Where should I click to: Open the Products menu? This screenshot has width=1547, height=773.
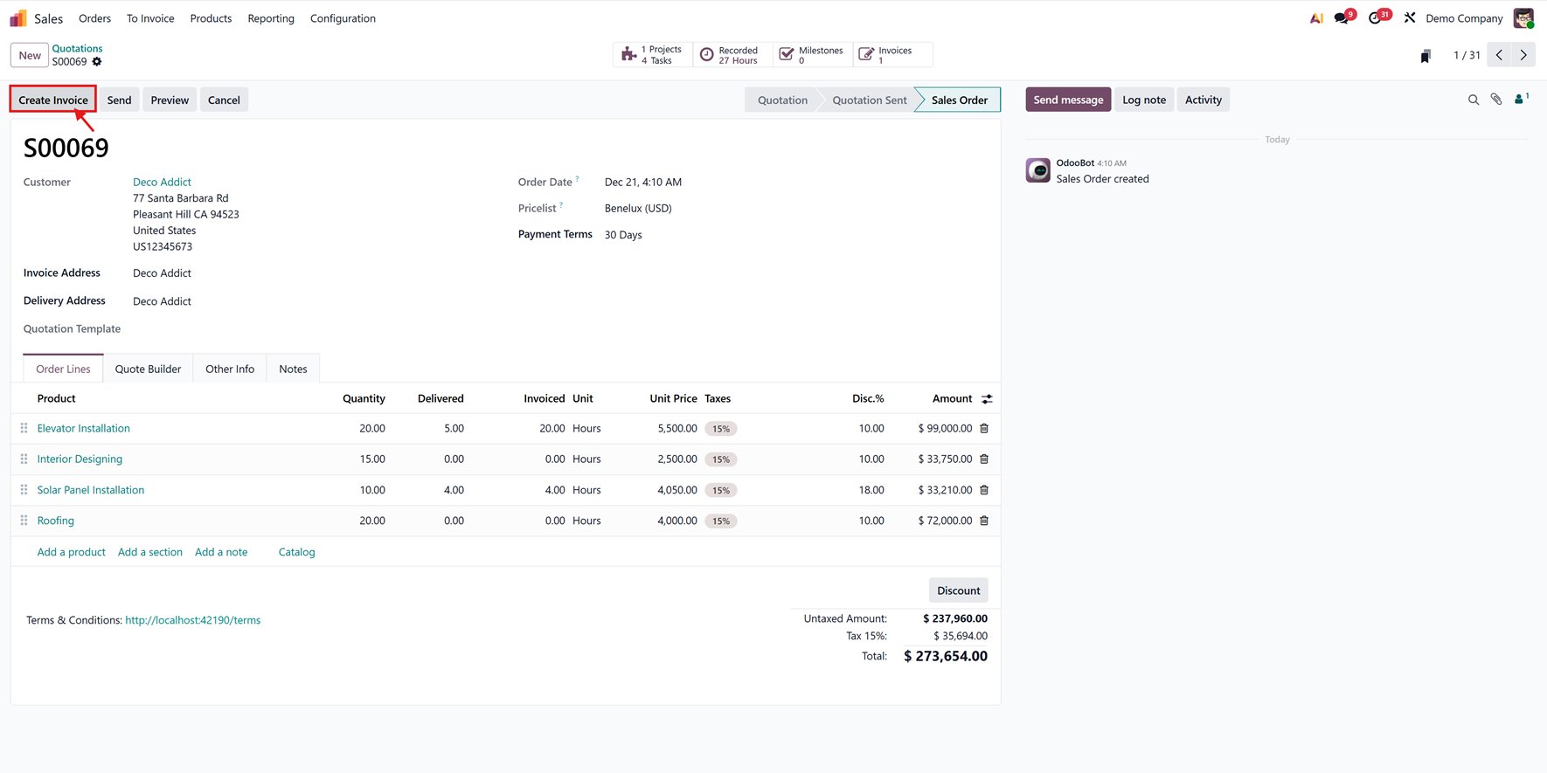(x=211, y=18)
